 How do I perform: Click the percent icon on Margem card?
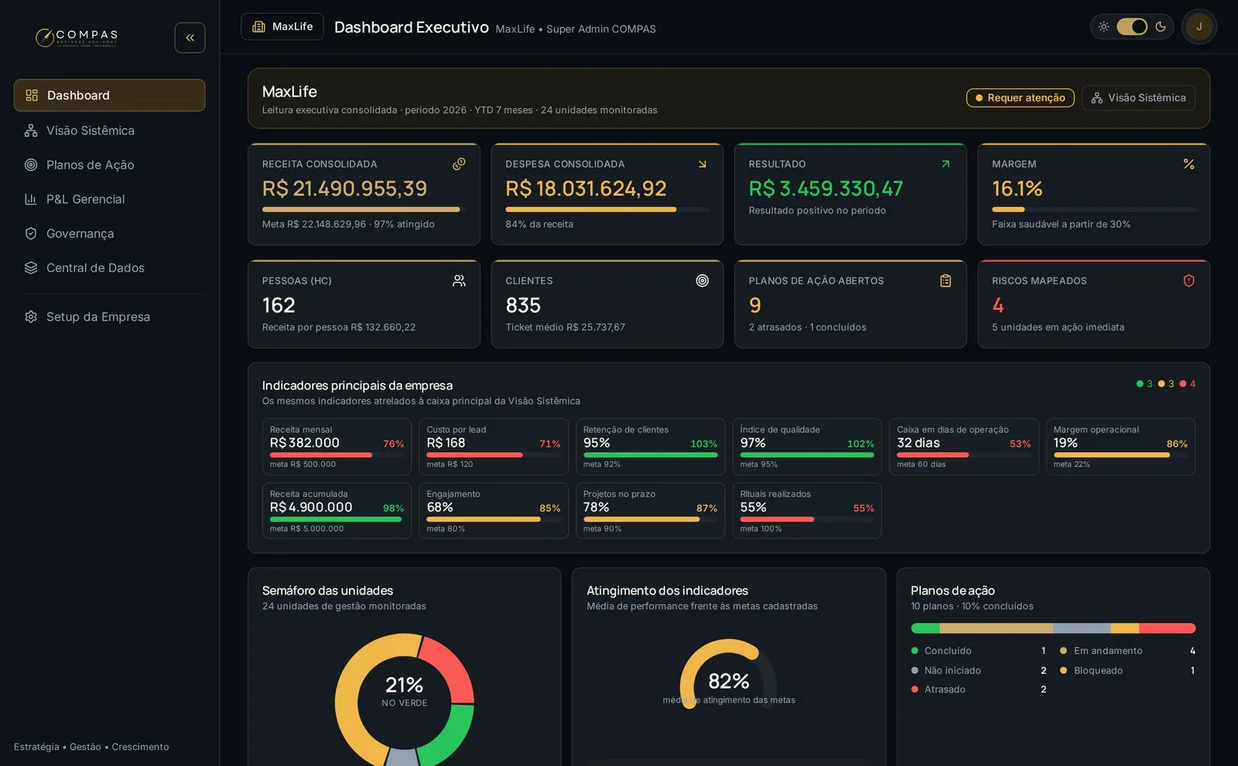(1188, 164)
